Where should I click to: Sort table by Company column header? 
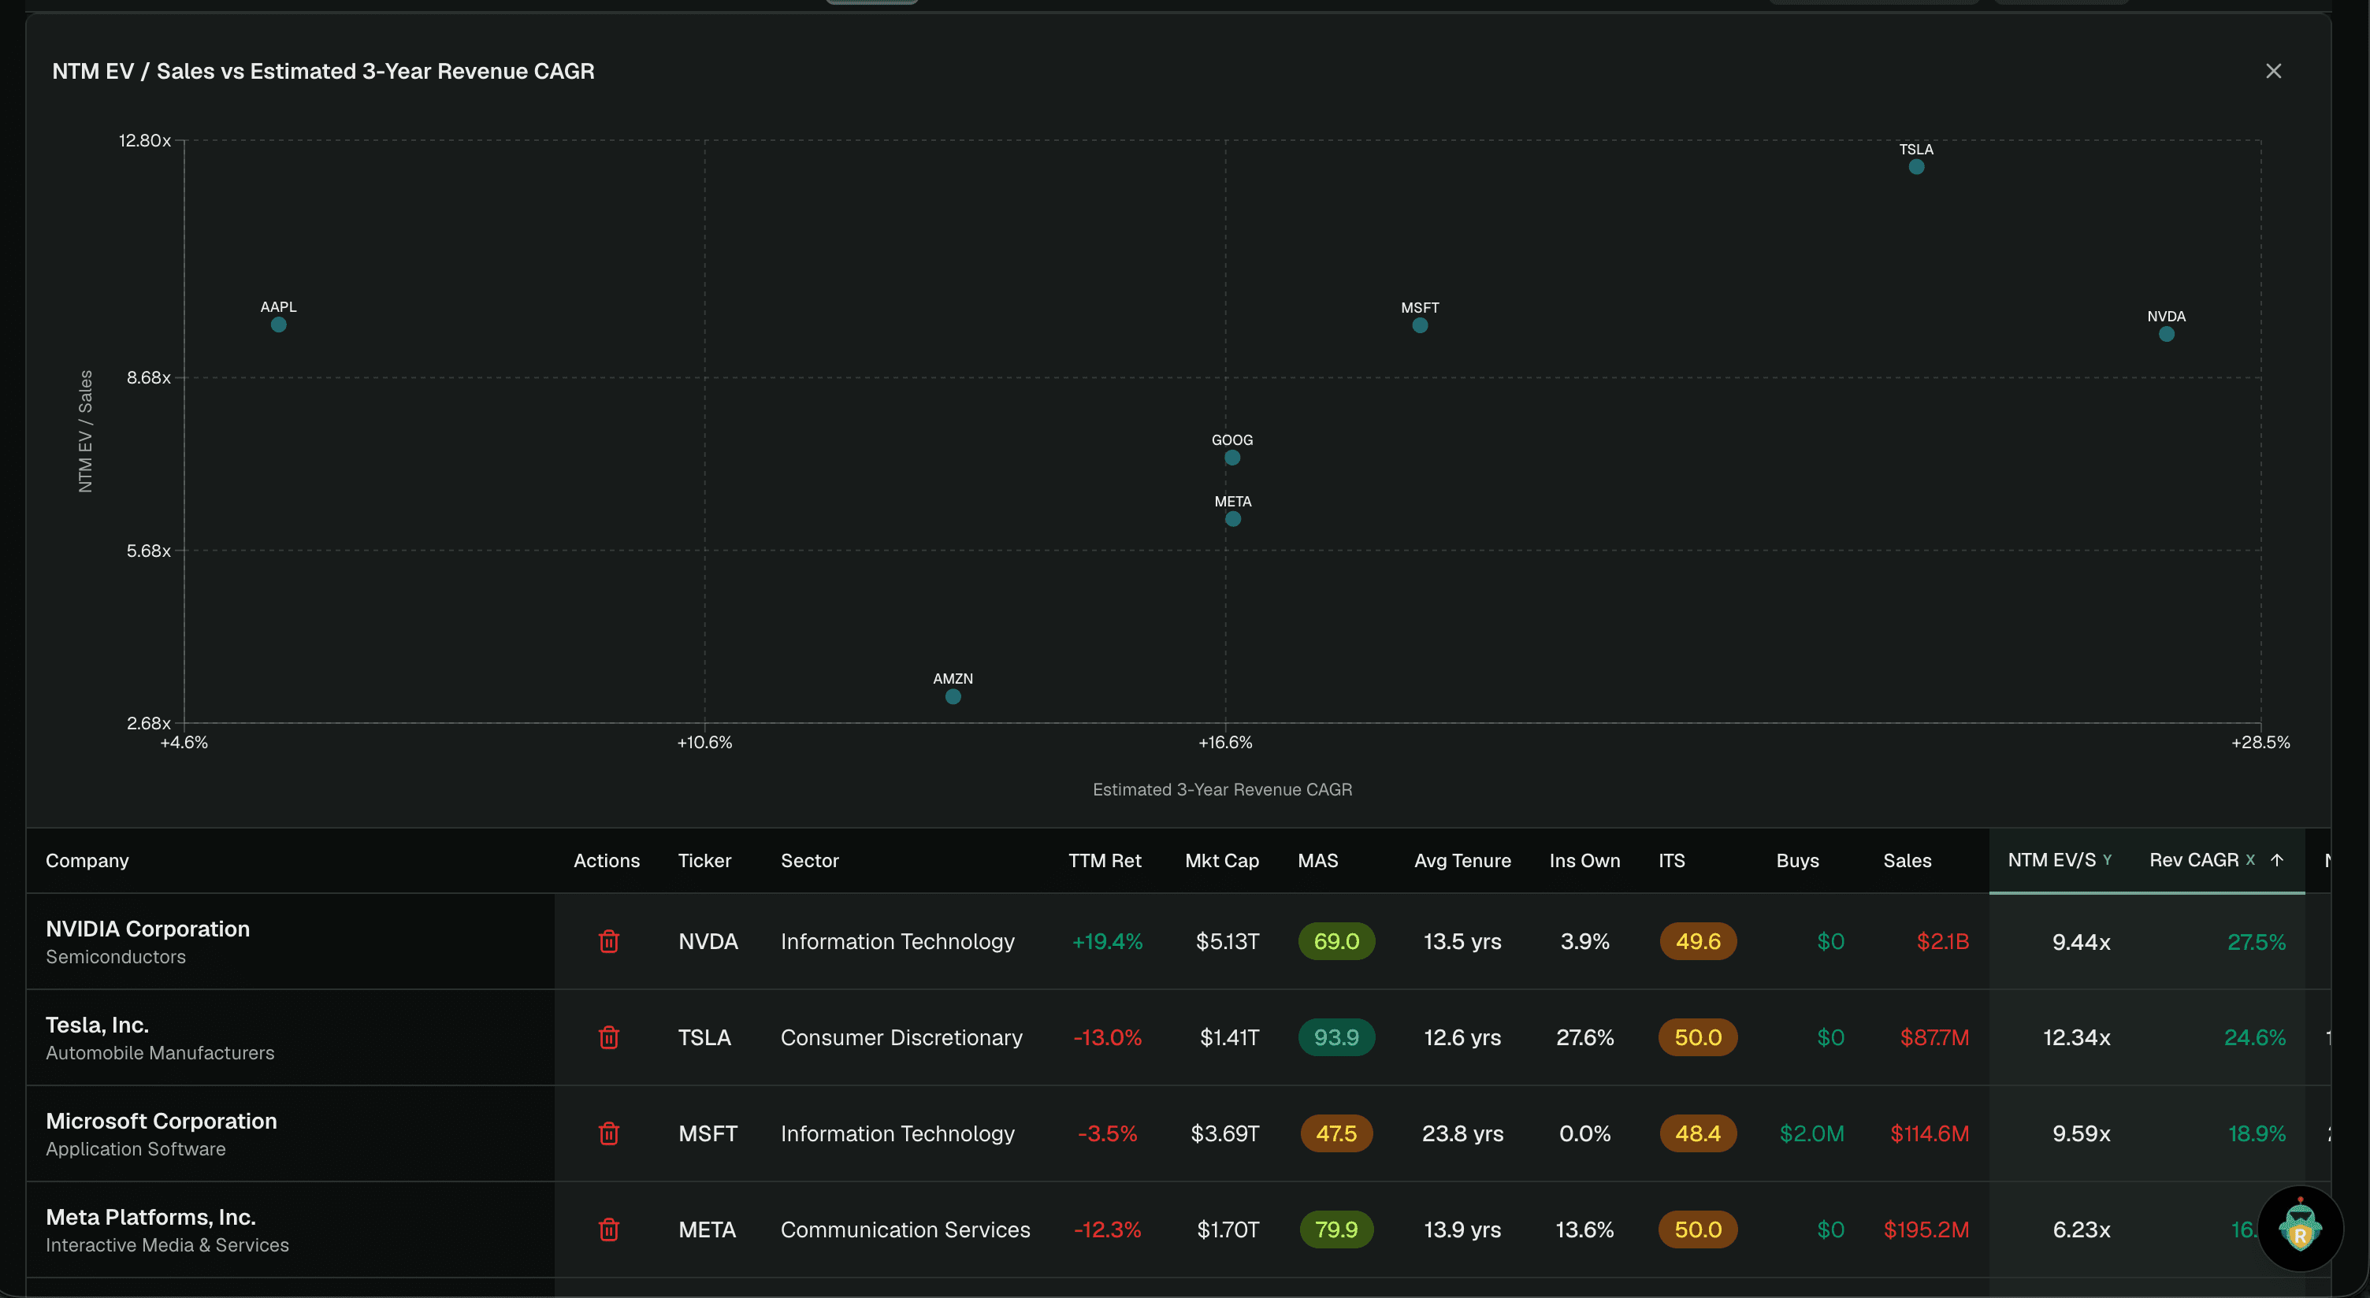click(x=87, y=860)
